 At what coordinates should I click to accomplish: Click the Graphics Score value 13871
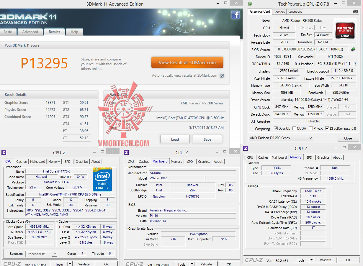pyautogui.click(x=50, y=103)
